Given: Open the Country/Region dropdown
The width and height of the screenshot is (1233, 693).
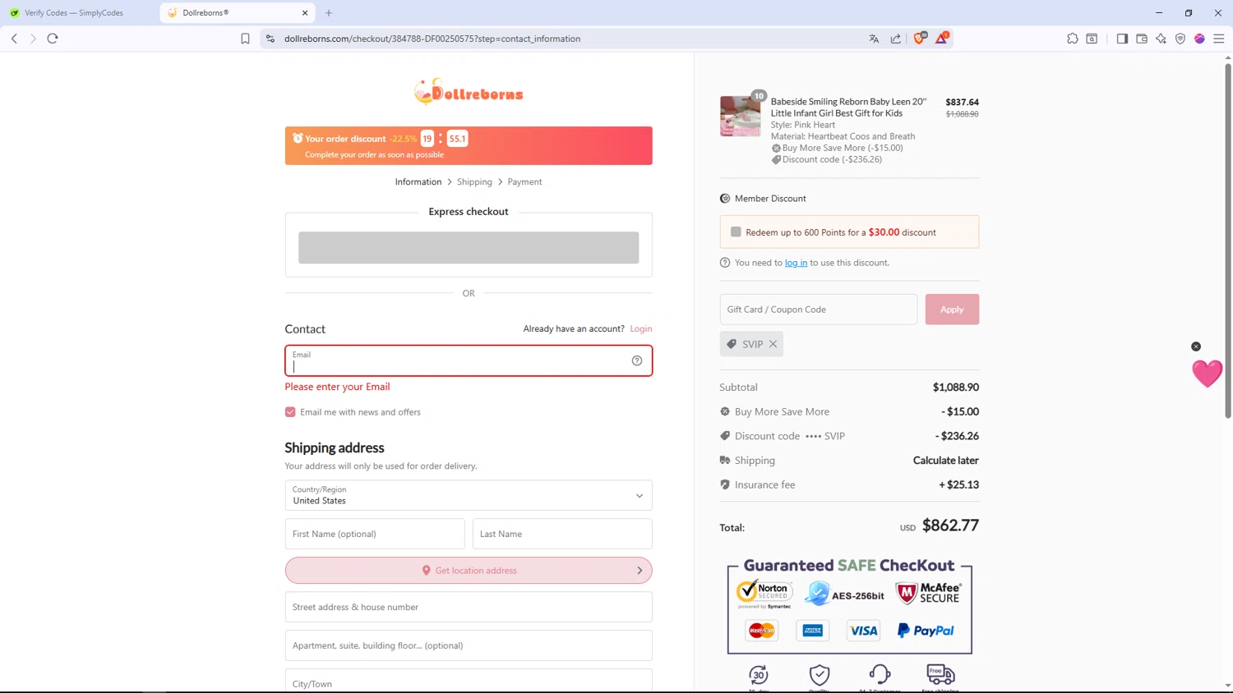Looking at the screenshot, I should tap(469, 495).
